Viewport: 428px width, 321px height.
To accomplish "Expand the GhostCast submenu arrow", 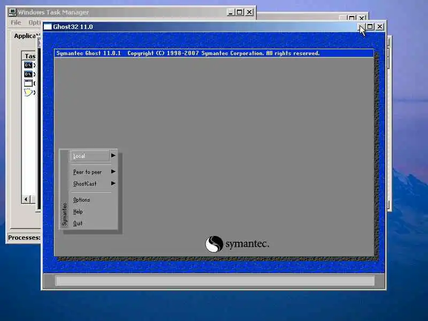I will click(x=113, y=183).
